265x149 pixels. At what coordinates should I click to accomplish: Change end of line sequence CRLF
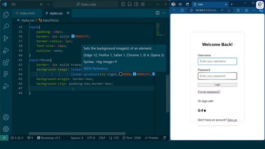tap(102, 138)
